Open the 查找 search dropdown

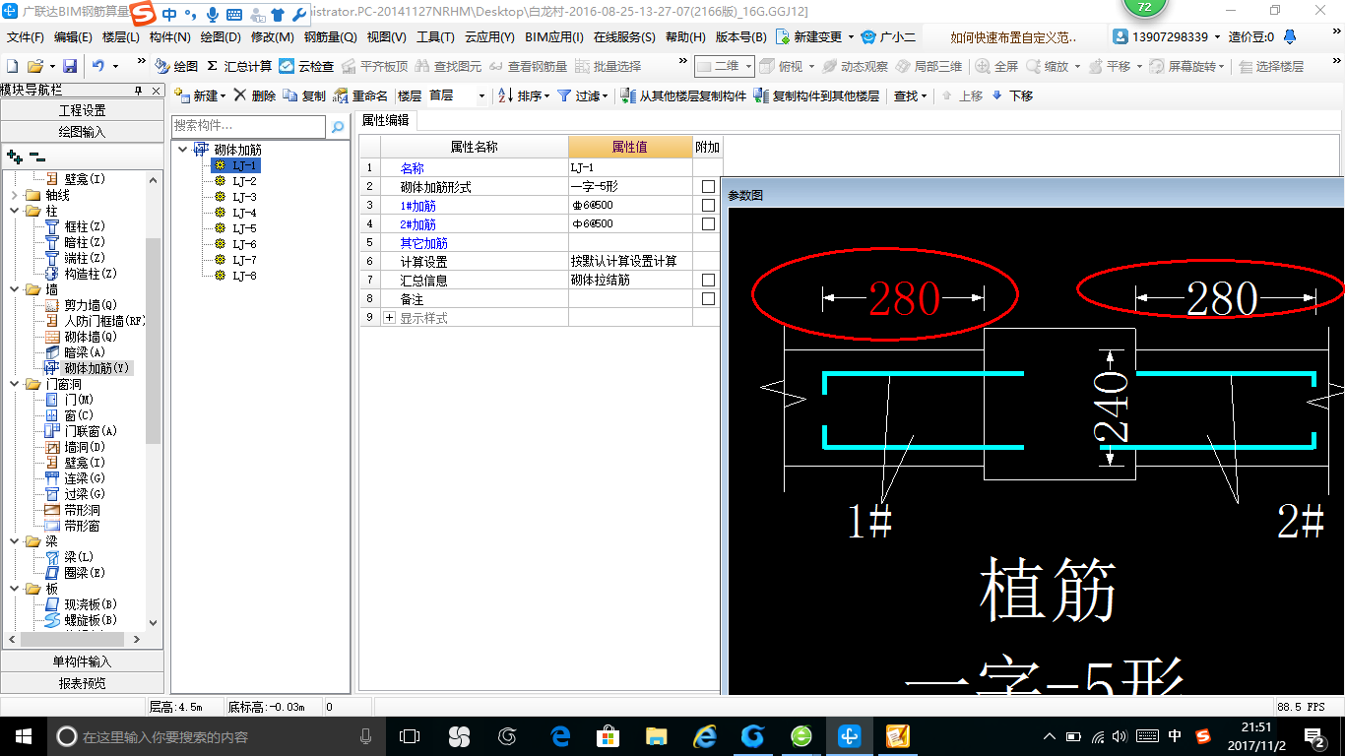point(910,95)
